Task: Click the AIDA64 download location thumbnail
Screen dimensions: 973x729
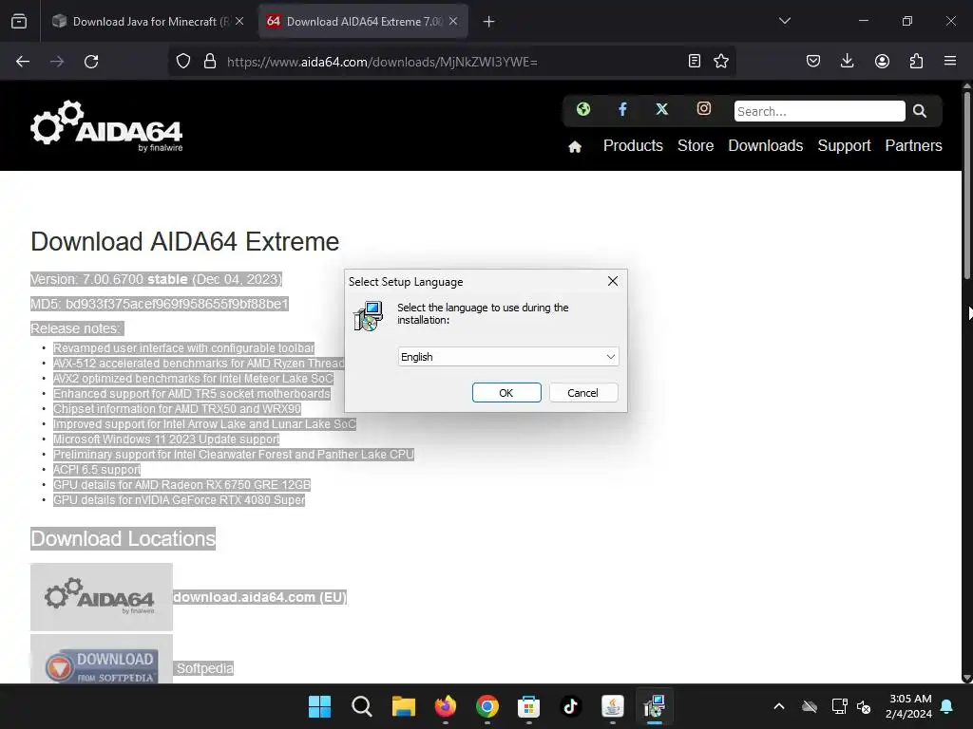Action: (102, 597)
